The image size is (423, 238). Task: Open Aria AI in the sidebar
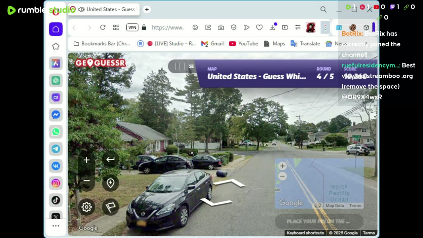56,63
